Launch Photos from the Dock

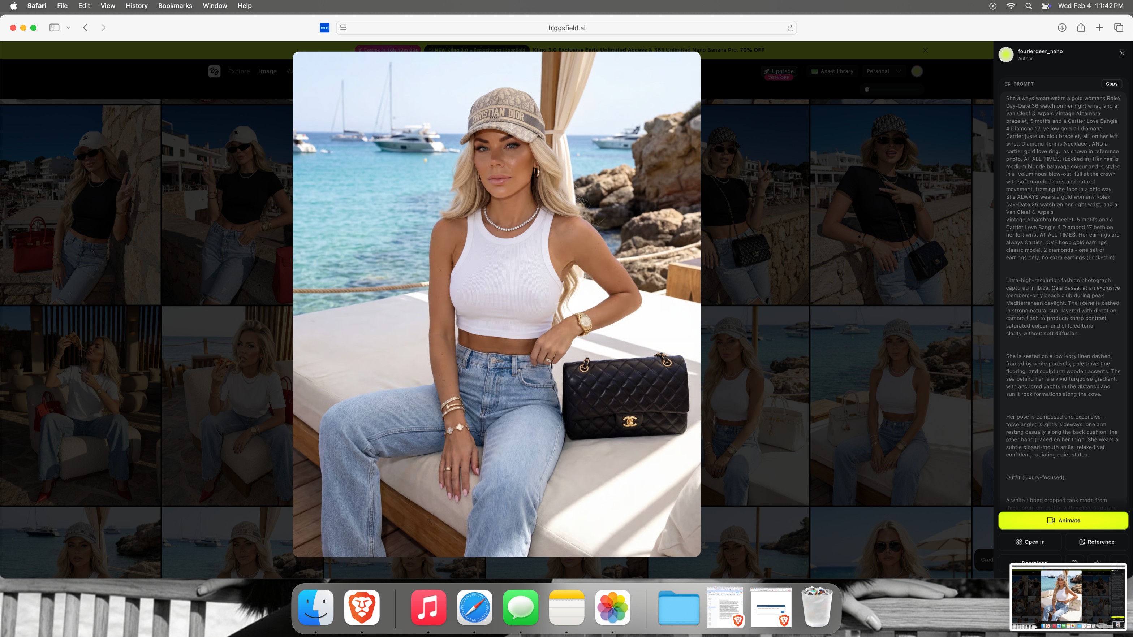tap(612, 607)
